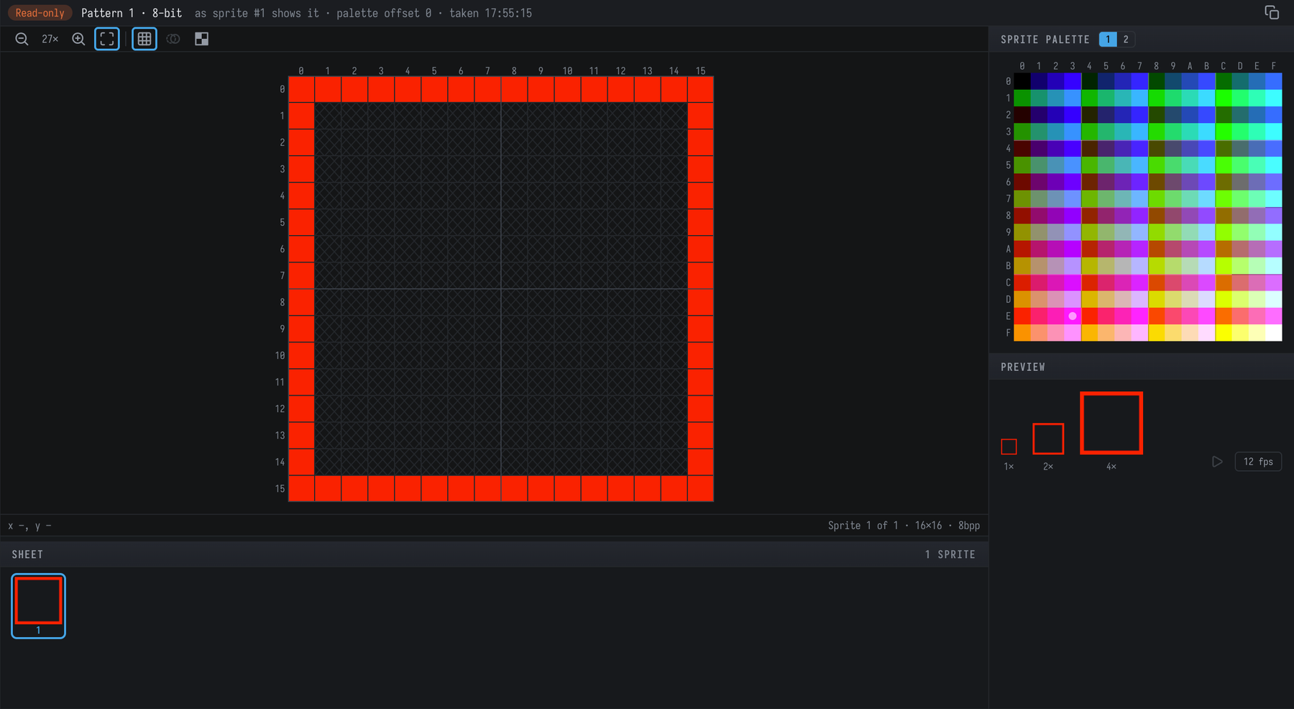Click the '8bpp' status entry

point(969,526)
